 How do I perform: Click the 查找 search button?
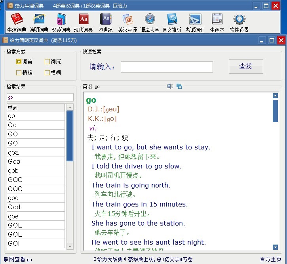[246, 67]
